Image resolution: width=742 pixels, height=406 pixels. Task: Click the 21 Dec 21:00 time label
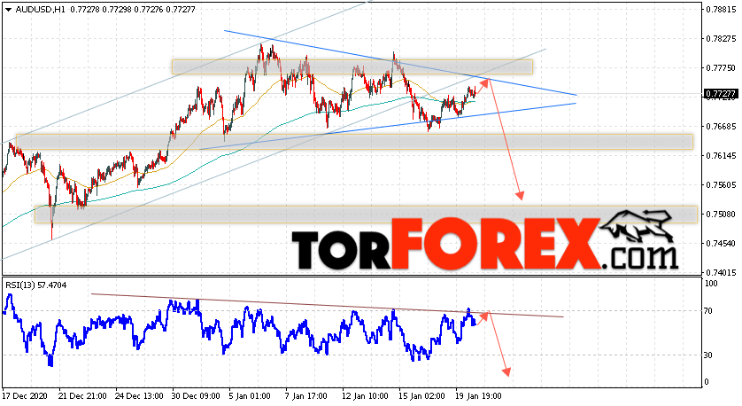(83, 396)
